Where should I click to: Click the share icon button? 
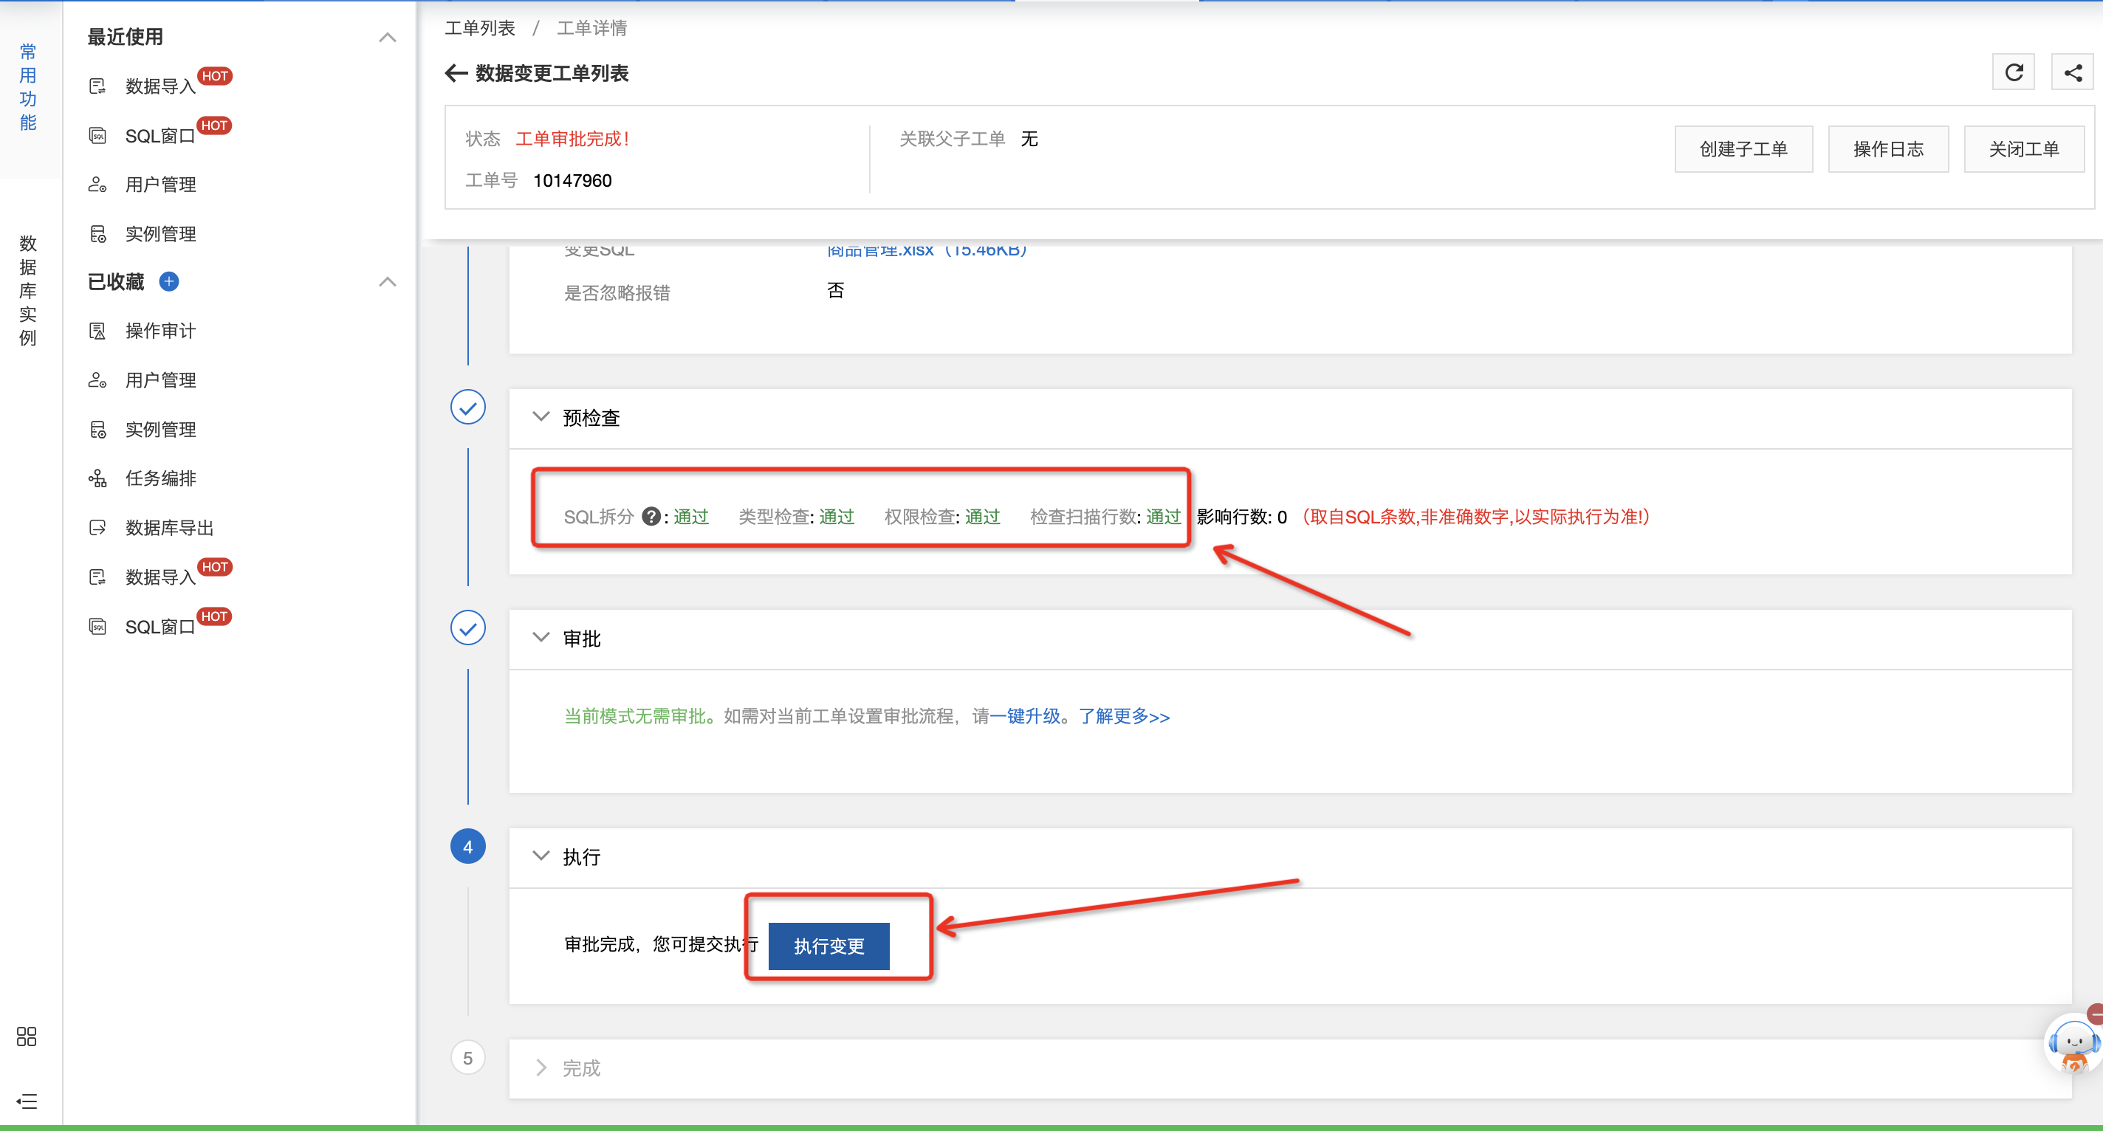[x=2072, y=72]
